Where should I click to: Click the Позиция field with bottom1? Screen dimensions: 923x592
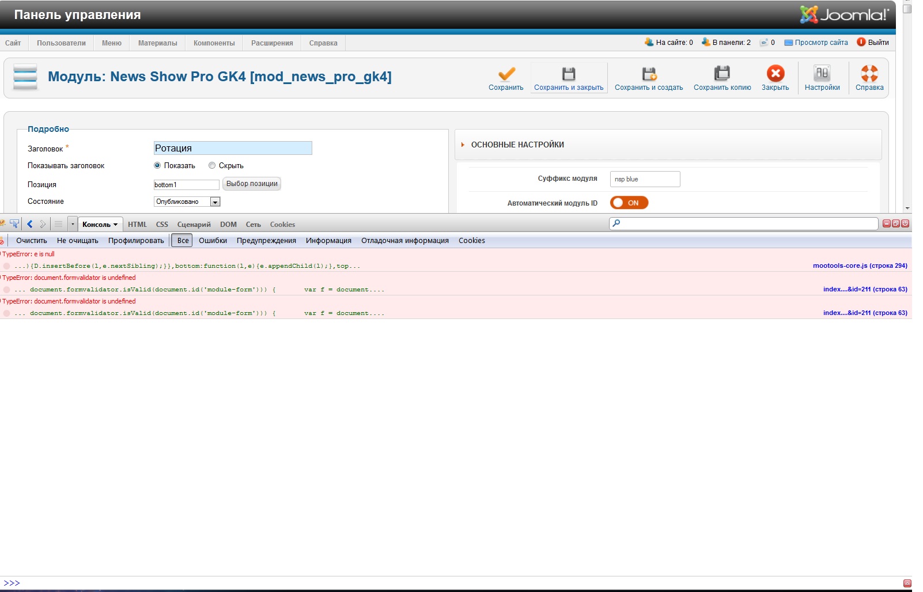(187, 185)
